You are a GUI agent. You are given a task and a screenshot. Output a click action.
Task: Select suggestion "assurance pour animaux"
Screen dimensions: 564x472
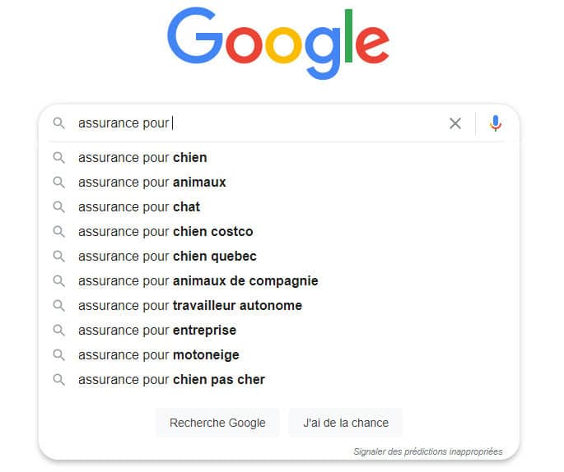151,182
